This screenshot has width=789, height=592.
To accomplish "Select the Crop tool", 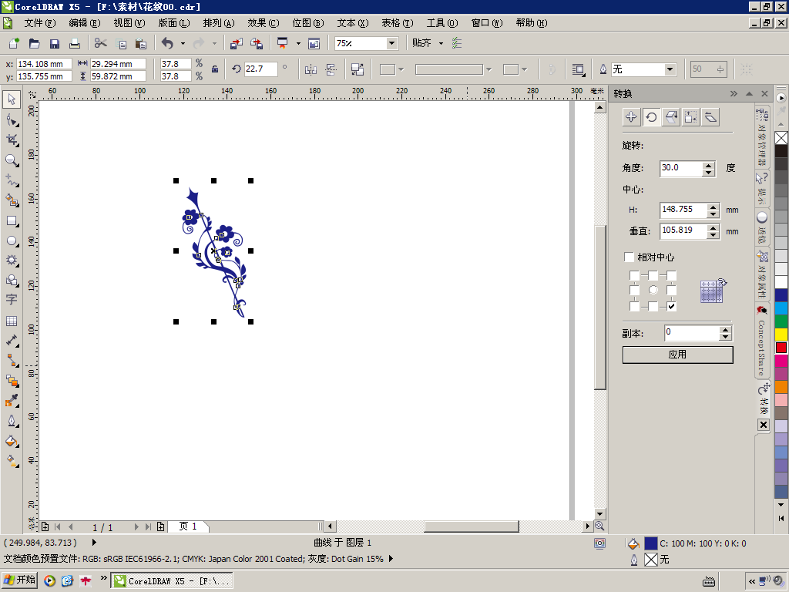I will pyautogui.click(x=12, y=140).
